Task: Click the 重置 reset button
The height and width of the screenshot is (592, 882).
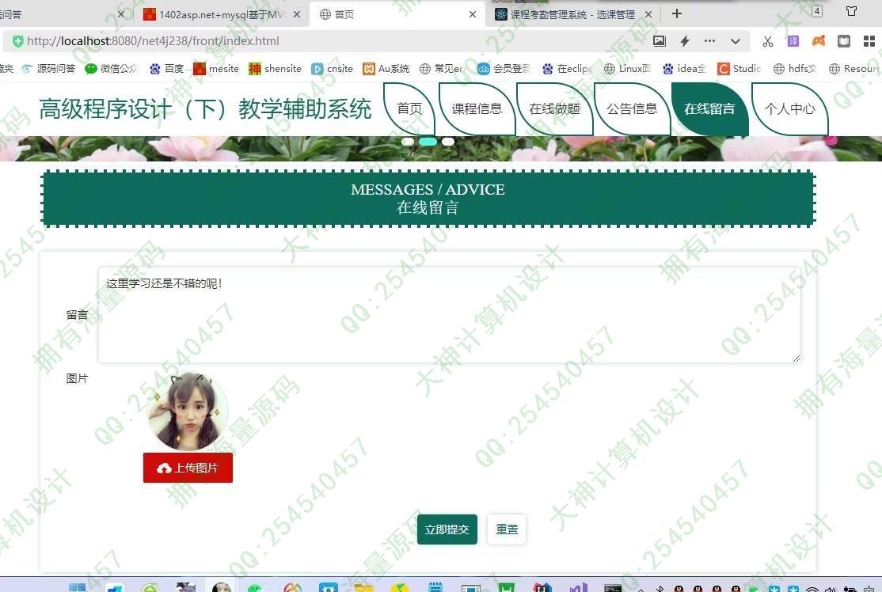Action: [507, 529]
